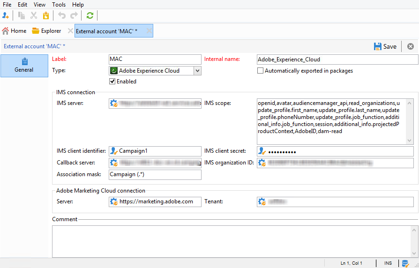This screenshot has width=419, height=268.
Task: Switch to the Explorer tab
Action: tap(47, 31)
